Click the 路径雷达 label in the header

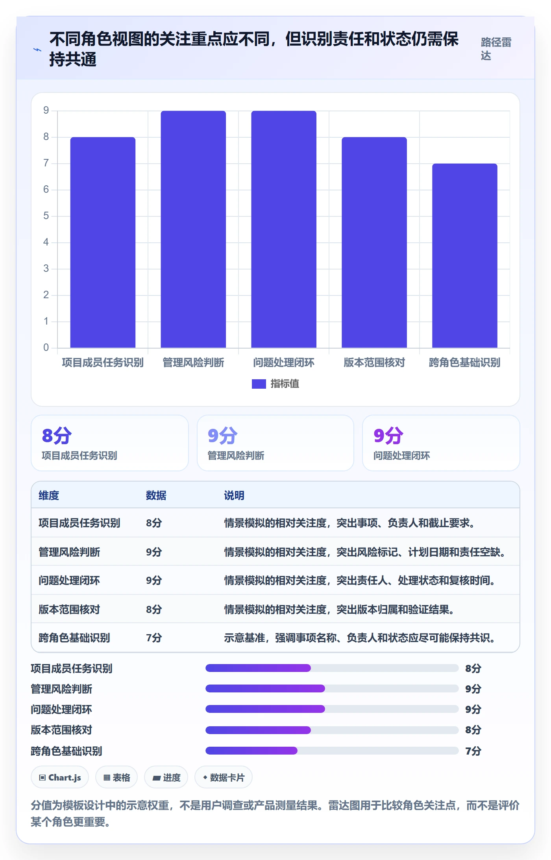pos(496,49)
